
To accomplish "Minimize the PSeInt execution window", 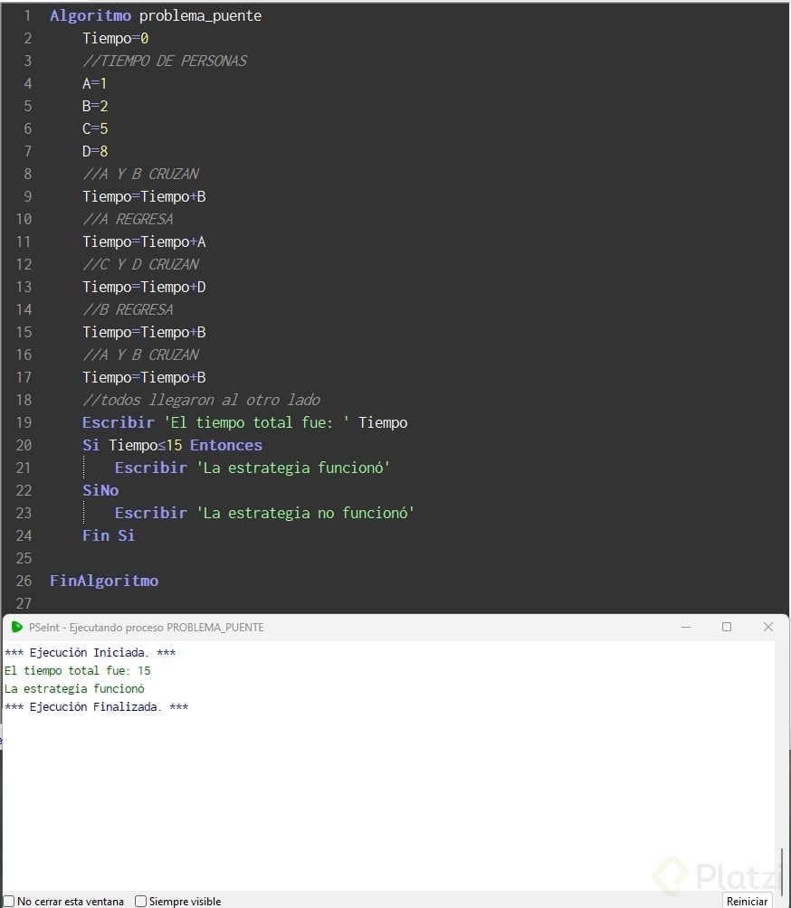I will (686, 627).
